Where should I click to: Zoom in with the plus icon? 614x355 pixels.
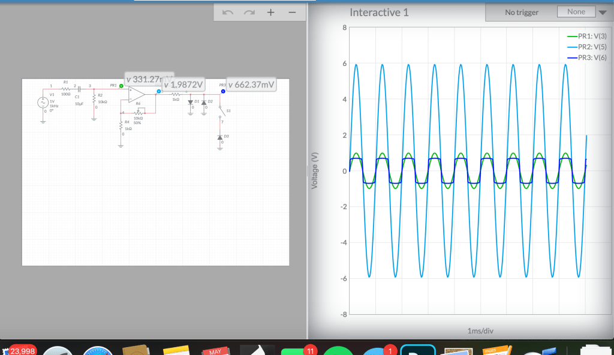270,13
